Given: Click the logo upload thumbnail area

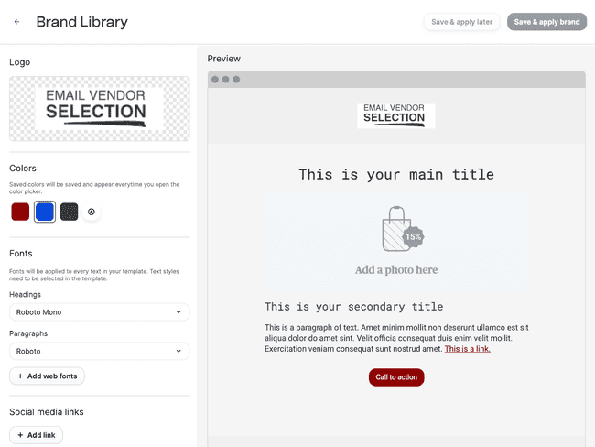Looking at the screenshot, I should 100,109.
